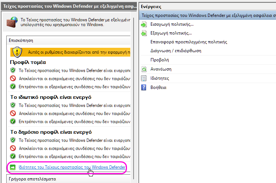
Task: Click the yellow warning shield icon
Action: click(x=17, y=52)
